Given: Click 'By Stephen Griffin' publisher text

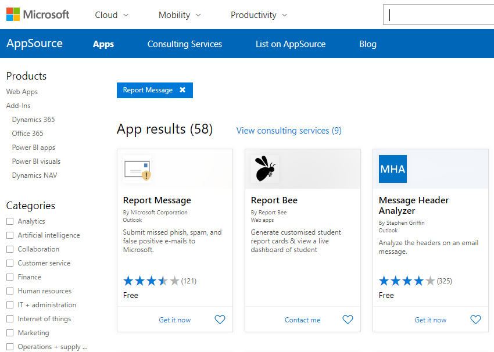Looking at the screenshot, I should [402, 223].
